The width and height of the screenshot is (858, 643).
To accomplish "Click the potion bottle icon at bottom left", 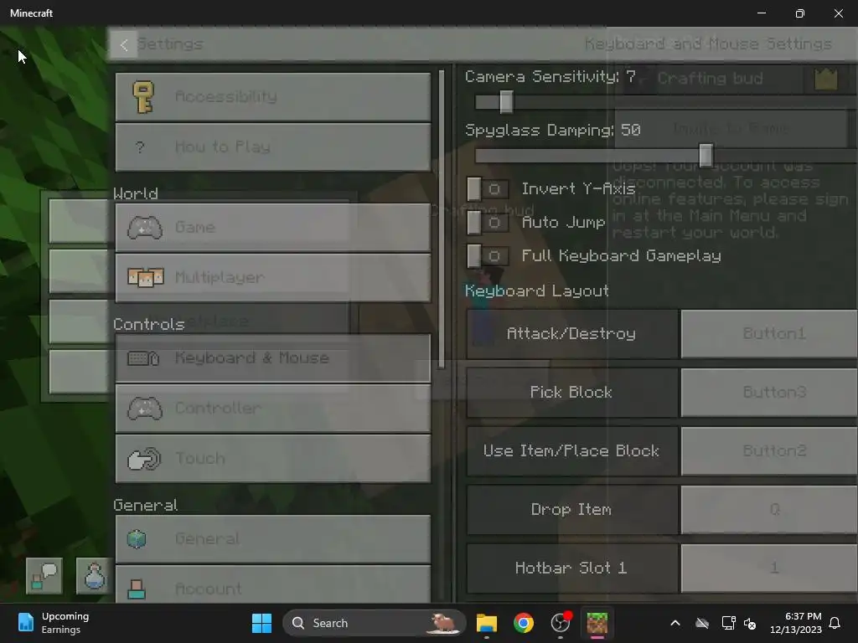I will (94, 576).
